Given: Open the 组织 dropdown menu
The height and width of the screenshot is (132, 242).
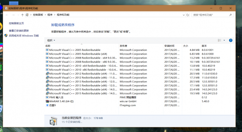Looking at the screenshot, I should [51, 40].
